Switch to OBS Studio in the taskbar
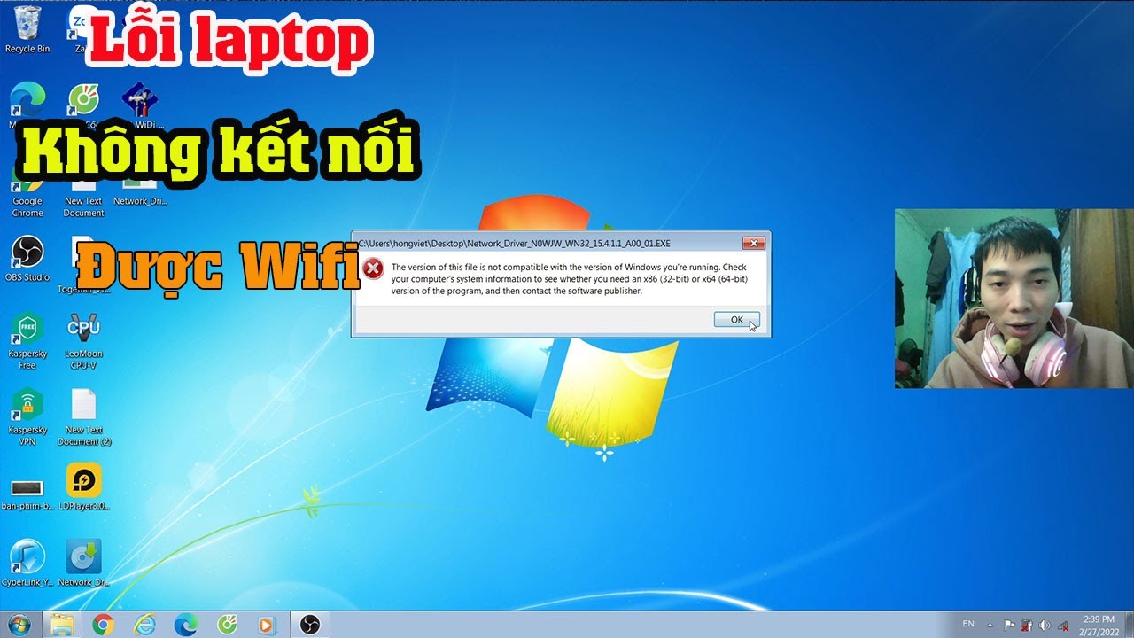The width and height of the screenshot is (1134, 638). coord(309,625)
